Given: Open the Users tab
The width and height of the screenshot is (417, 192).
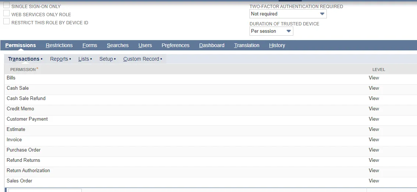Looking at the screenshot, I should pyautogui.click(x=145, y=46).
